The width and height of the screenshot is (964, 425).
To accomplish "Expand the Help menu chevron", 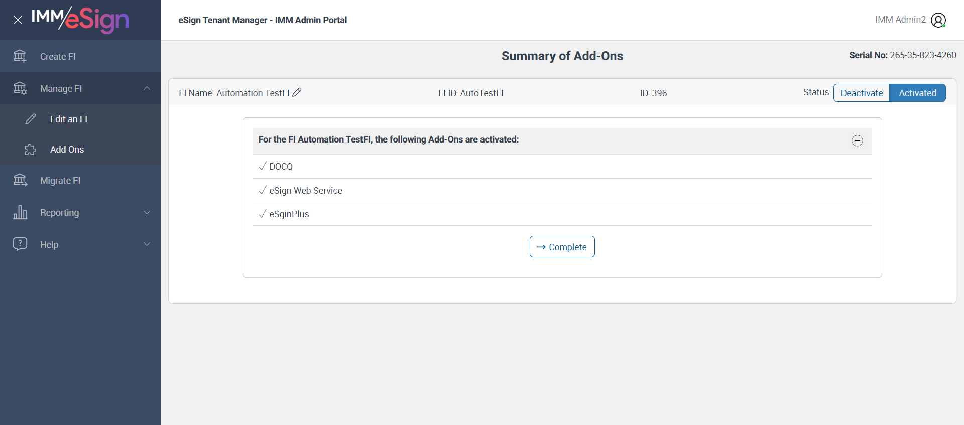I will 147,244.
